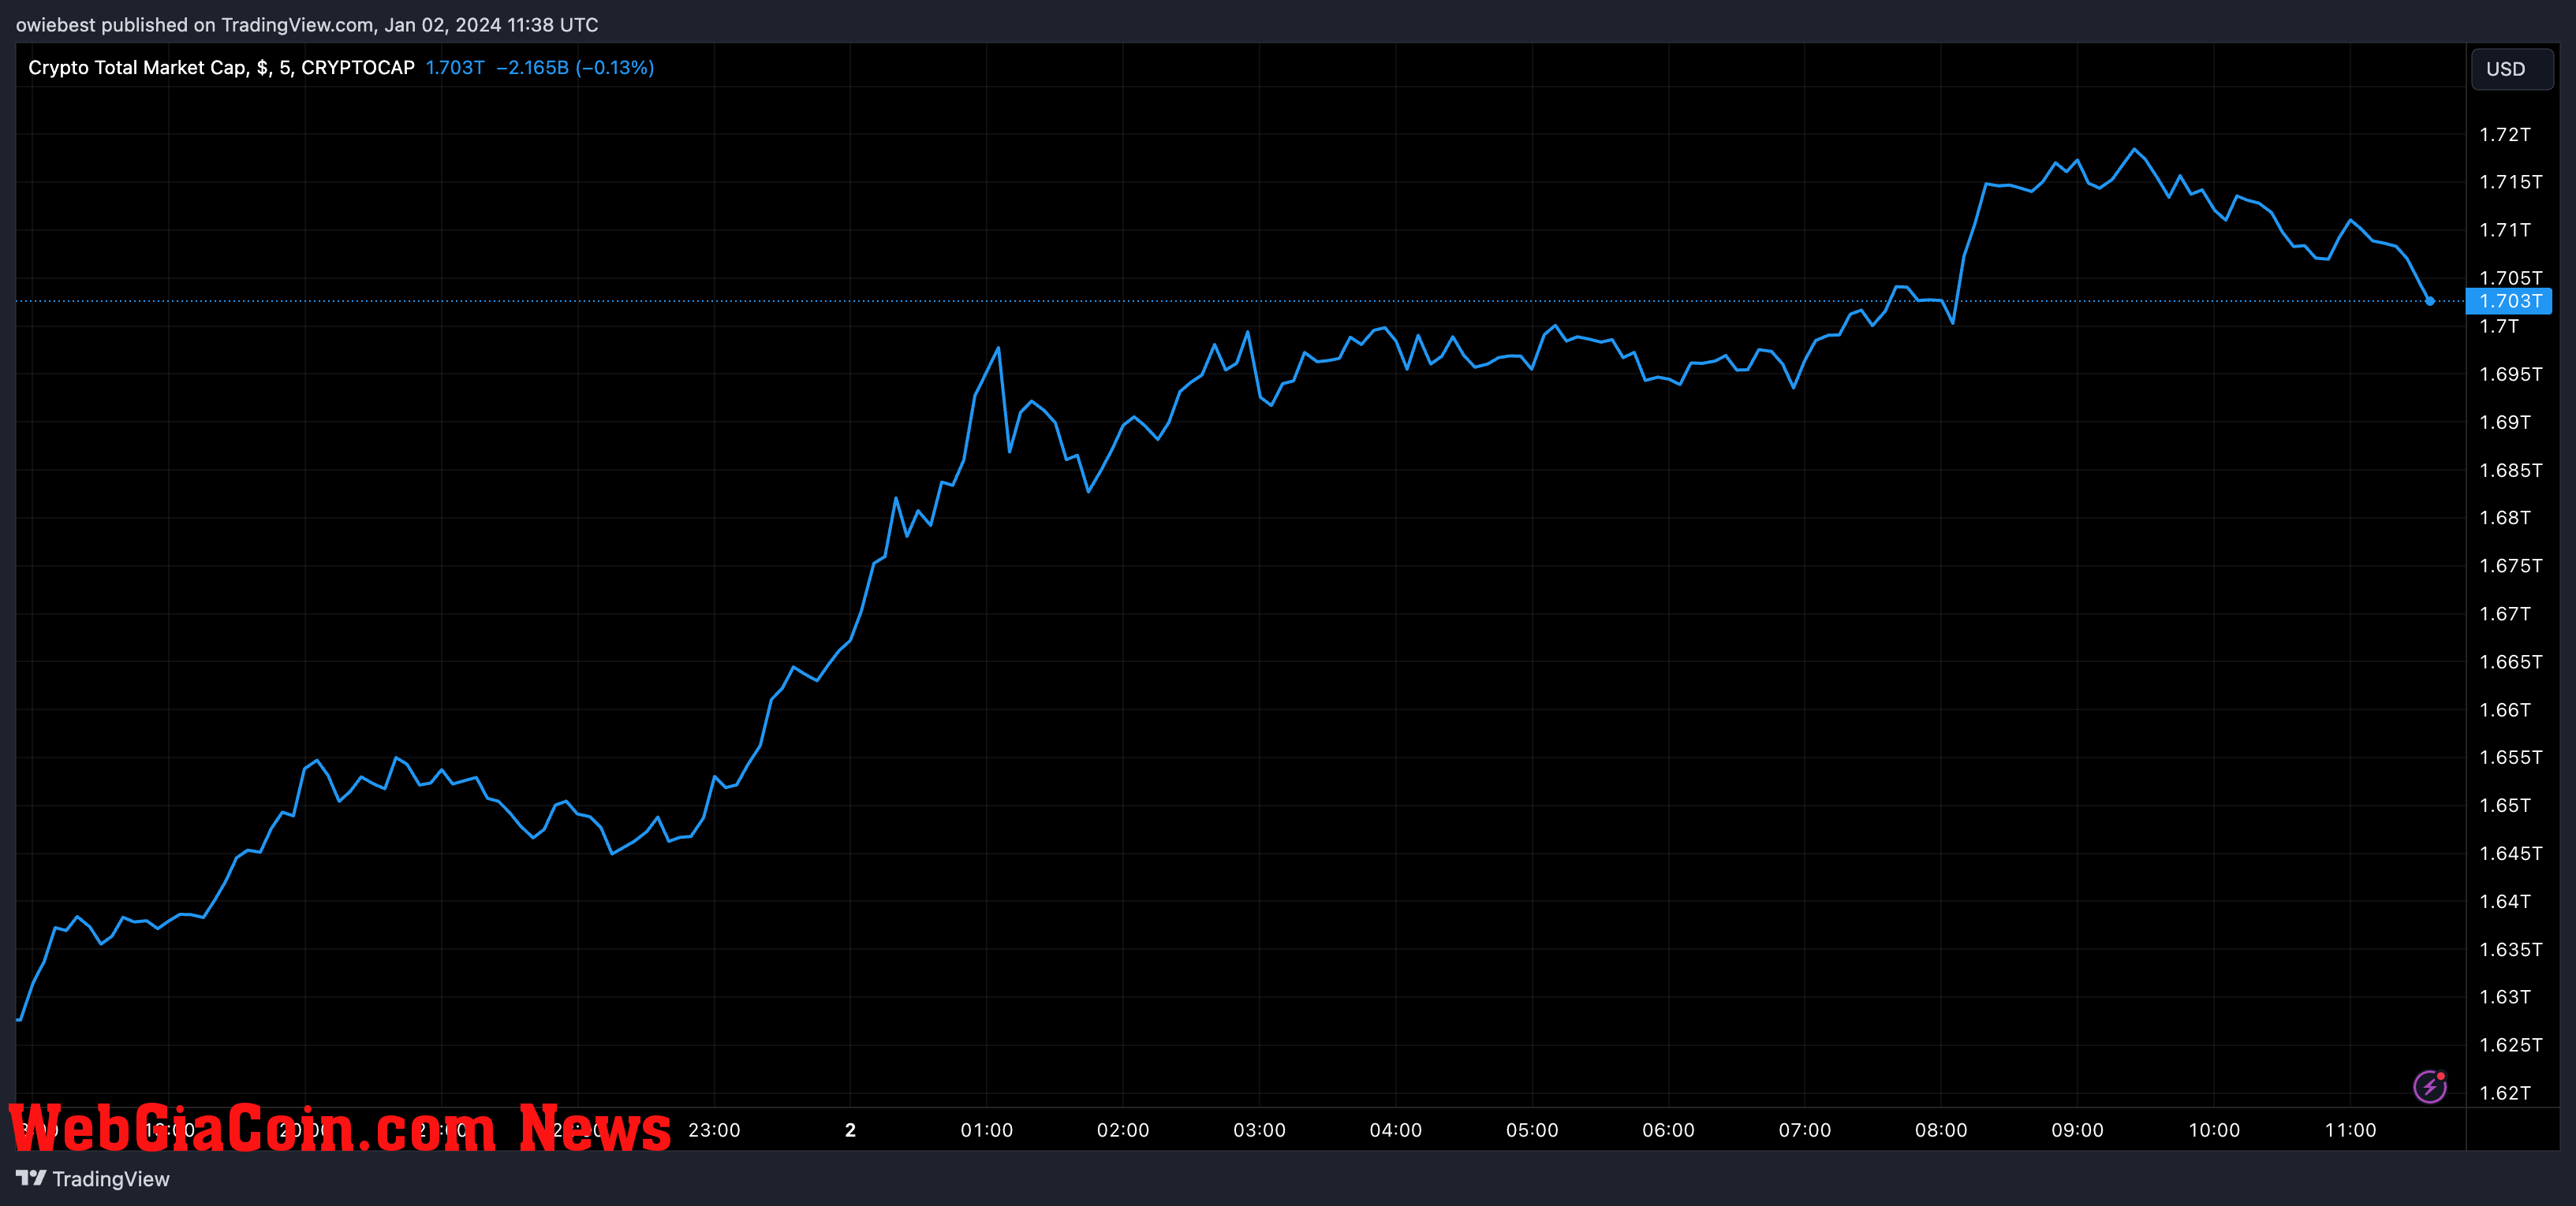Click the 1.62T price axis label
Viewport: 2576px width, 1206px height.
(2505, 1093)
